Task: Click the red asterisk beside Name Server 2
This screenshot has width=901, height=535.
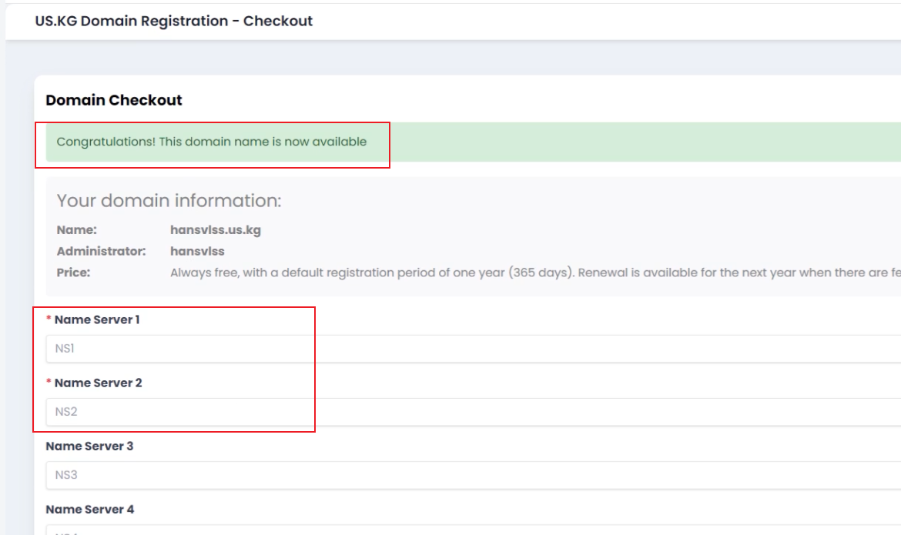Action: (x=49, y=383)
